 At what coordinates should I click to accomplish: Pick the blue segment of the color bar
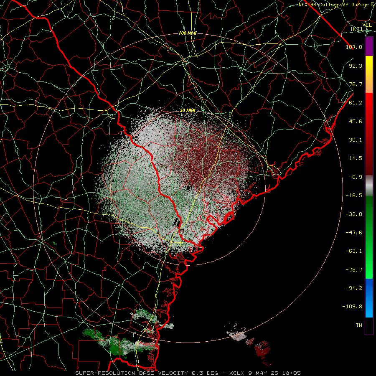[x=369, y=298]
